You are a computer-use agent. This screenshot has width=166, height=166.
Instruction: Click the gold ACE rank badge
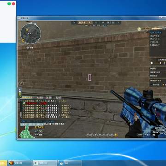39,127
